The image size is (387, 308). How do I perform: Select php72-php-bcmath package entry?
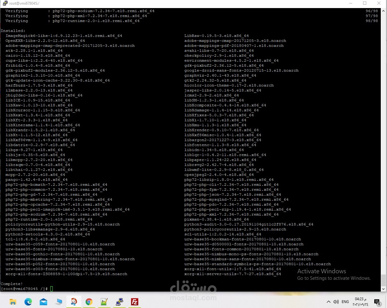pos(56,185)
